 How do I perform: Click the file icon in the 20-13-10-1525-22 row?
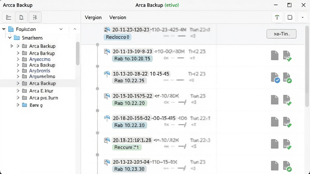point(275,100)
